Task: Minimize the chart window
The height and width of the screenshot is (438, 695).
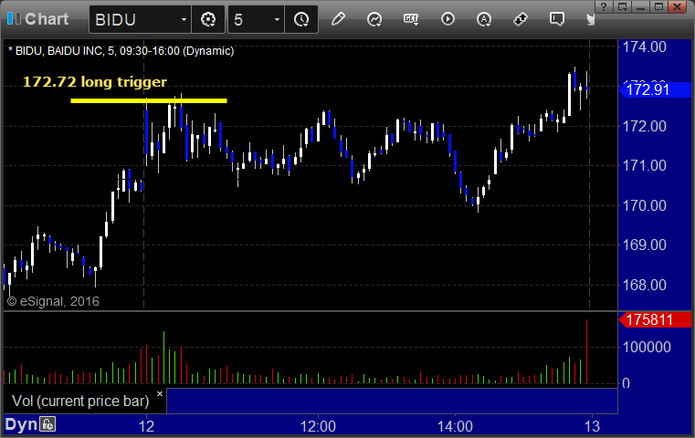Action: [x=640, y=6]
